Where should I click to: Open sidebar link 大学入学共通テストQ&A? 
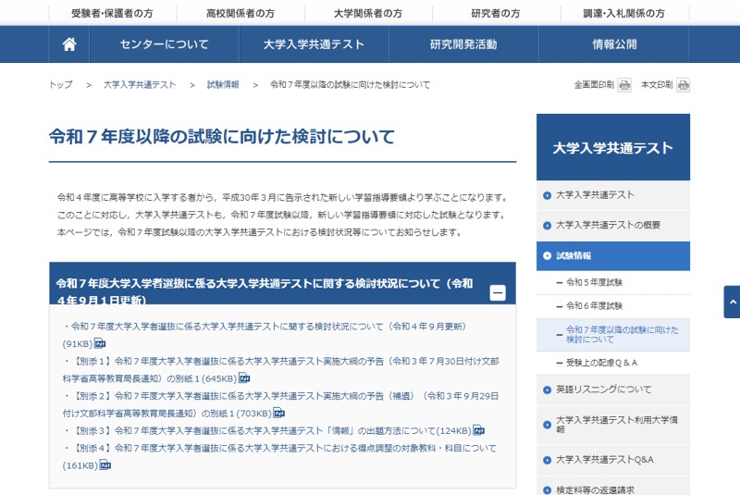613,460
